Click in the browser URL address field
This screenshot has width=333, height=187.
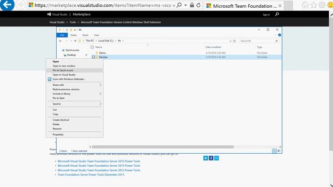[105, 5]
